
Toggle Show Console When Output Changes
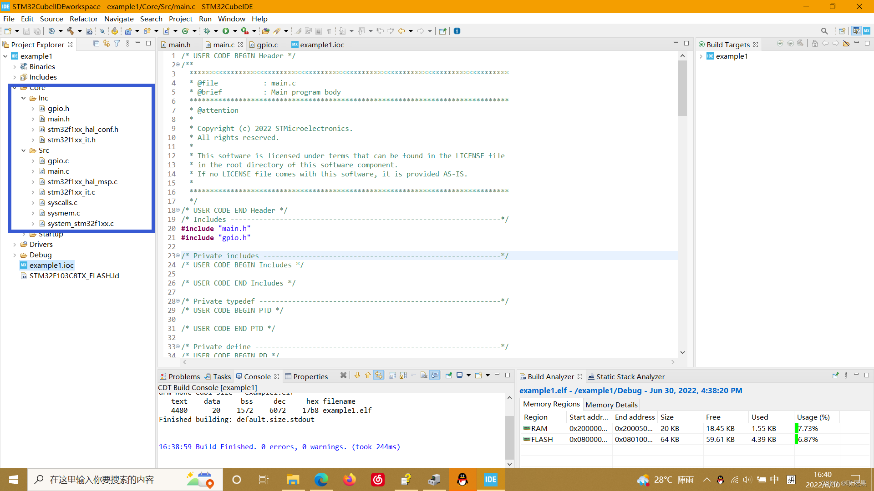point(435,376)
